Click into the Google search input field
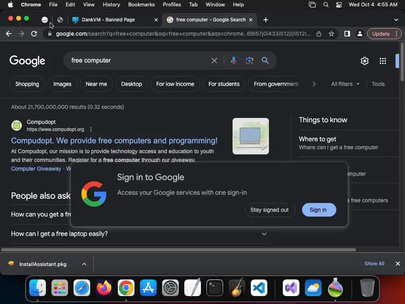Screen dimensions: 405x304 pos(140,61)
